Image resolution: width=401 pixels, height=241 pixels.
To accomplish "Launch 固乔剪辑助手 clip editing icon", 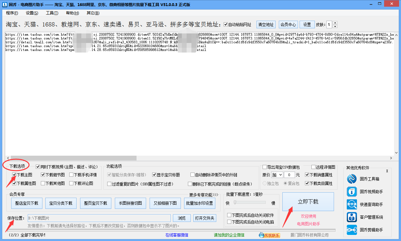I will [x=352, y=229].
